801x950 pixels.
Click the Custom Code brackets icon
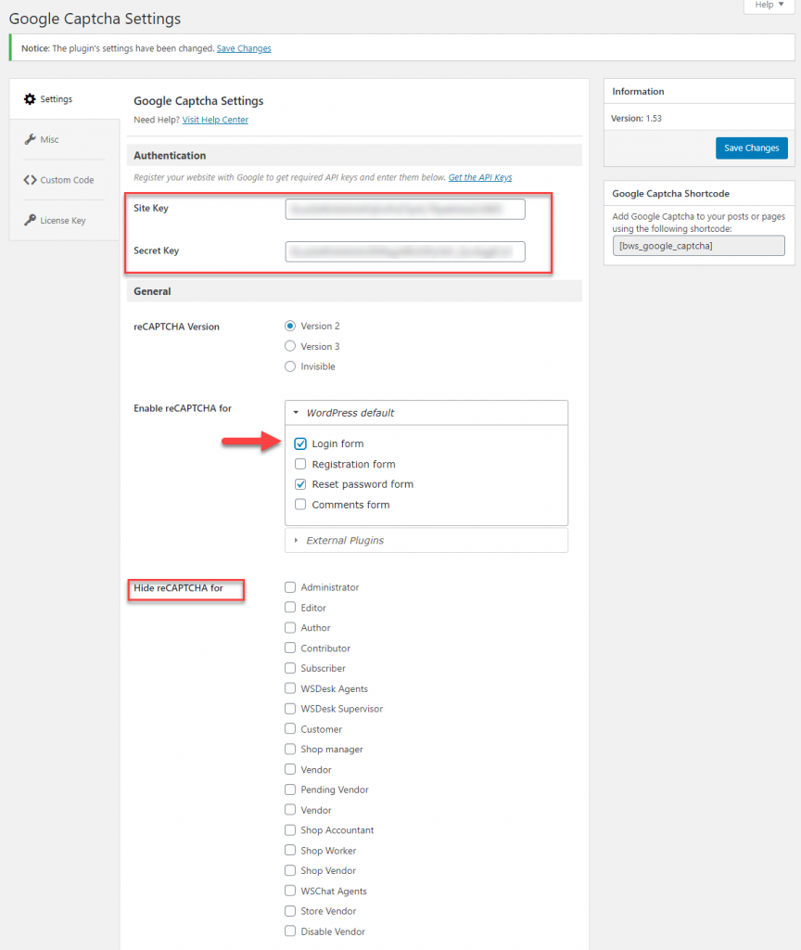point(30,180)
